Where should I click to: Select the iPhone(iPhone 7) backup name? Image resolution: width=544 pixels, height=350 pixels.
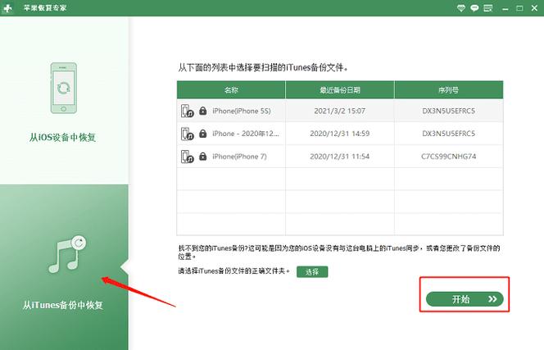coord(239,157)
